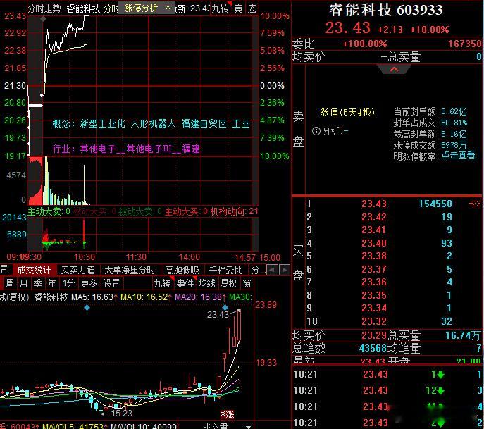Select the buy level 1 price 23.43
The width and height of the screenshot is (484, 429).
click(x=374, y=204)
